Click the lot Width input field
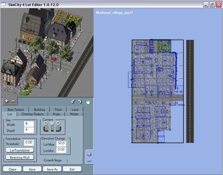This screenshot has width=223, height=175. [29, 124]
